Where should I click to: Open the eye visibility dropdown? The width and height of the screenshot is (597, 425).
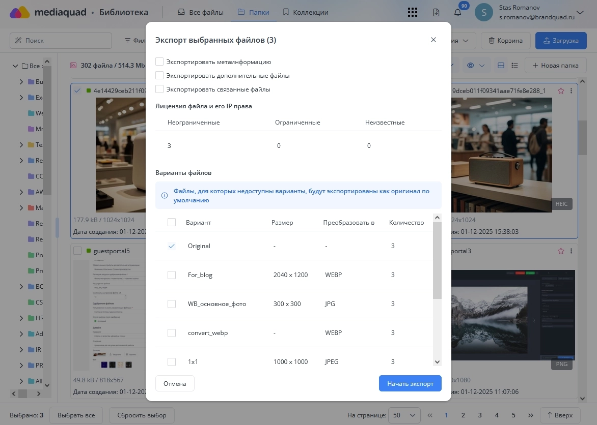tap(476, 66)
